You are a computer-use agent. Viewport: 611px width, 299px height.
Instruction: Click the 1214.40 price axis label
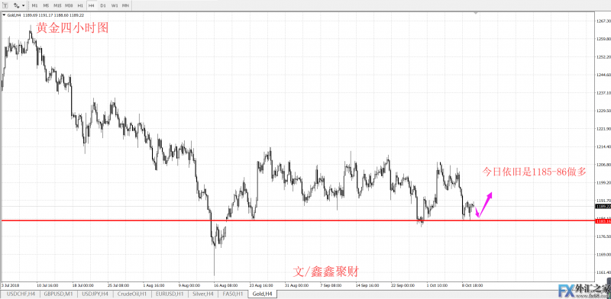coord(603,146)
